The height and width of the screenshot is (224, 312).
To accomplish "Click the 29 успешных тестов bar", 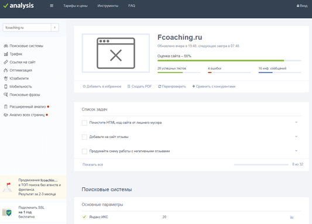I will (179, 73).
